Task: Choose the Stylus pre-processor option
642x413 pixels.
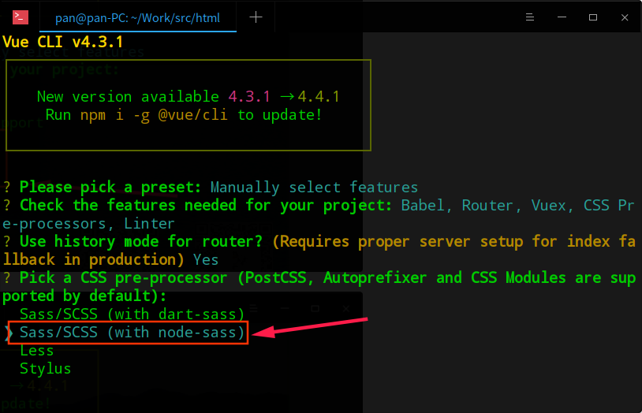Action: click(45, 369)
